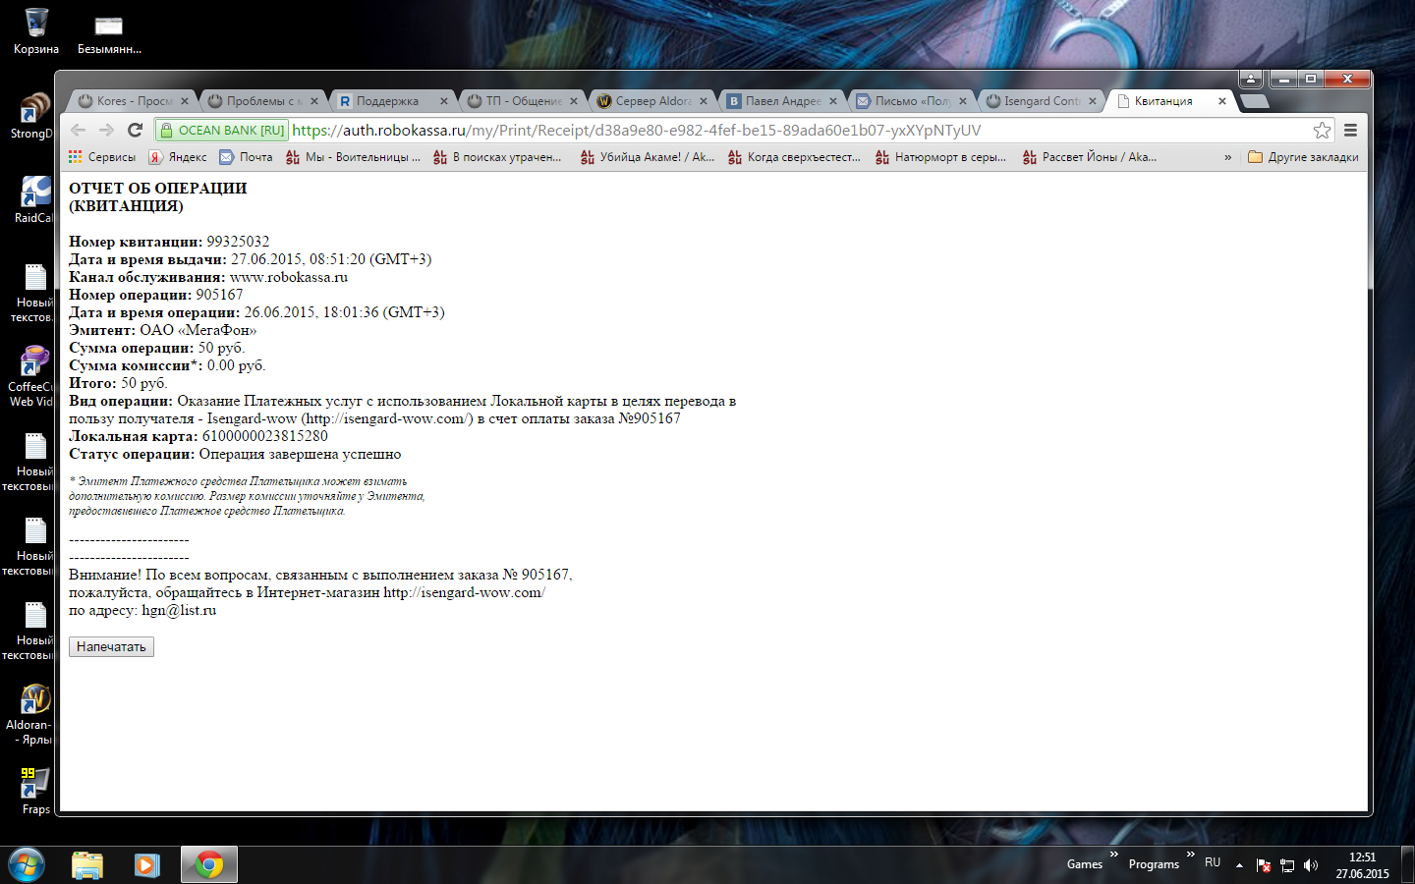Click the browser back arrow
The height and width of the screenshot is (884, 1415).
pyautogui.click(x=79, y=130)
